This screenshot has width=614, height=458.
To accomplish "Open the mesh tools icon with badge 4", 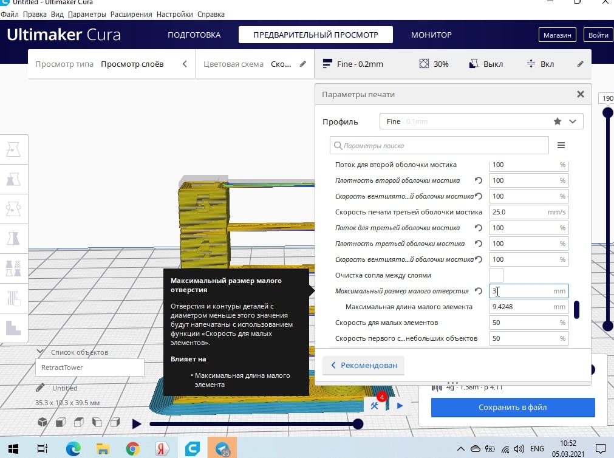I will point(375,405).
